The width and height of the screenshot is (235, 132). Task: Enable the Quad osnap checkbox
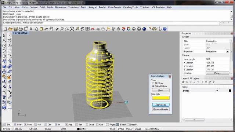pos(87,125)
